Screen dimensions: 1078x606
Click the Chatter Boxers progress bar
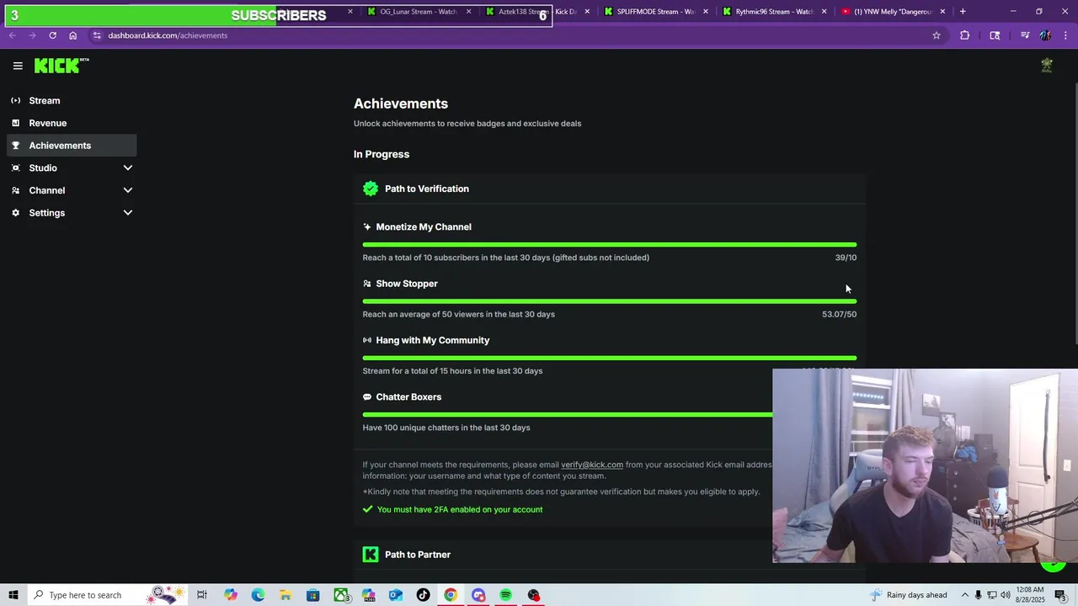(568, 414)
